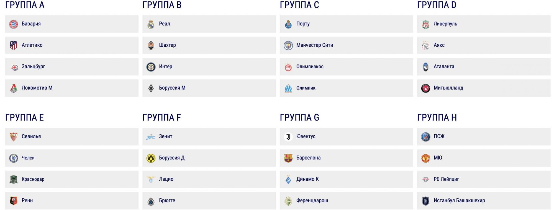Click the Real Madrid crest icon

click(x=151, y=24)
